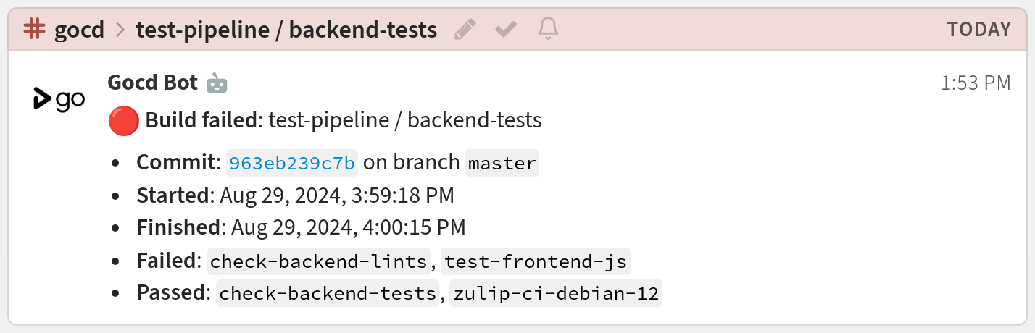Click the test-frontend-js failed job
Image resolution: width=1035 pixels, height=333 pixels.
click(535, 261)
